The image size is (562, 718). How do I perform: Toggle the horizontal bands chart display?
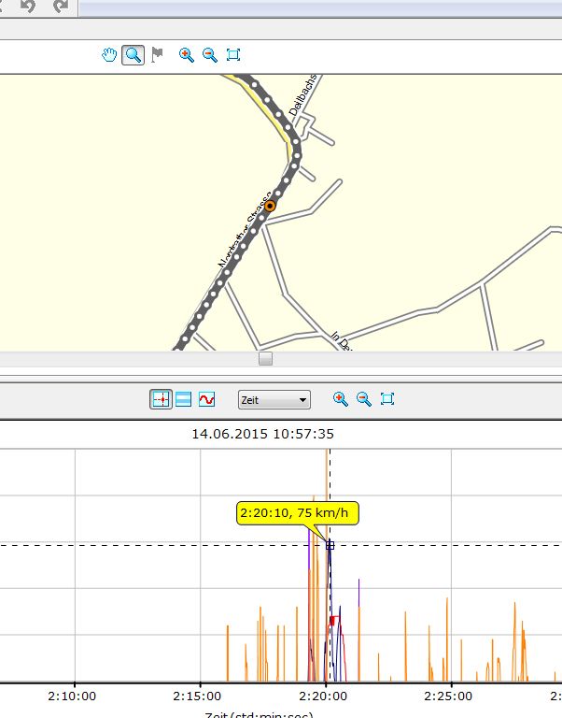(184, 399)
